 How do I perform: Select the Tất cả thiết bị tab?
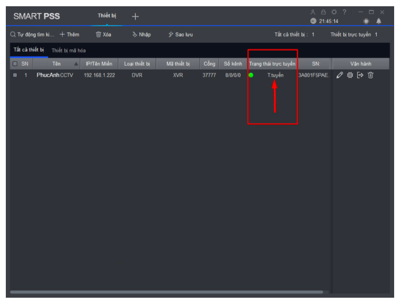pos(29,50)
